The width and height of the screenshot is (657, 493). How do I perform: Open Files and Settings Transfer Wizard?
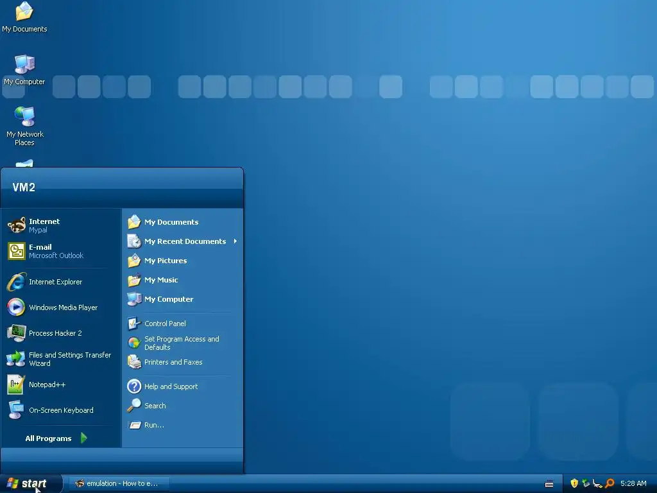tap(61, 359)
